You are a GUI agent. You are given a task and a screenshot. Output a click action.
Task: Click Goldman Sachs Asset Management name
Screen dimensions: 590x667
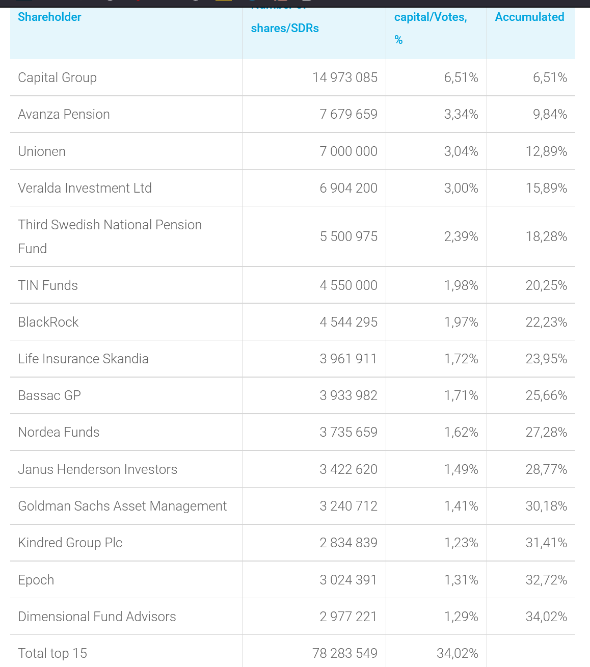[x=122, y=506]
